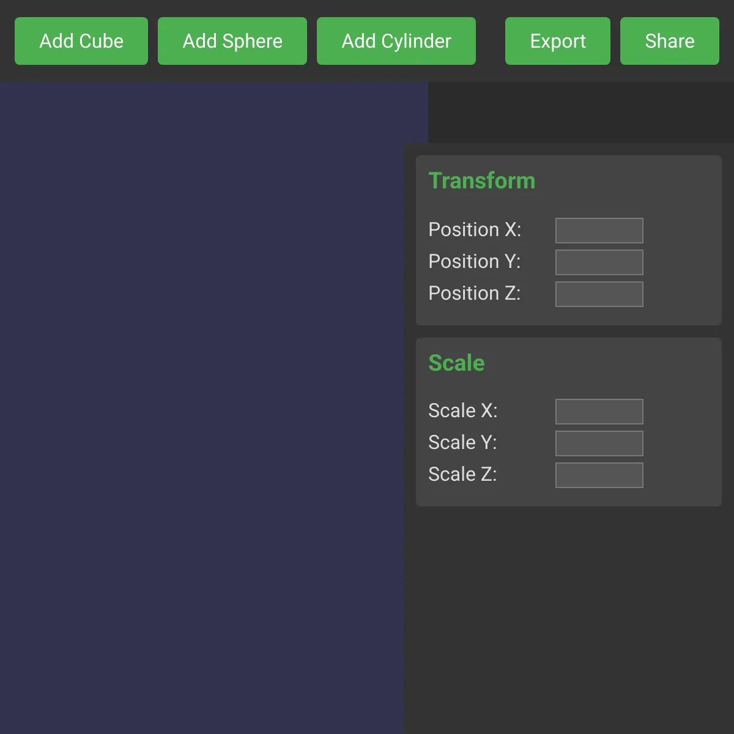Click the Add Cube button
This screenshot has height=734, width=734.
tap(81, 41)
